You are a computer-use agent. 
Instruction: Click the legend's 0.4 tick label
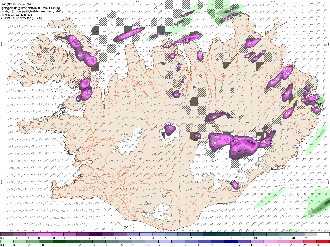pos(28,238)
